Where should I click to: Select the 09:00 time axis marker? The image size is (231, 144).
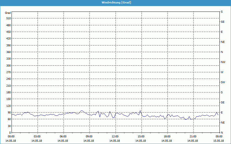[90, 137]
